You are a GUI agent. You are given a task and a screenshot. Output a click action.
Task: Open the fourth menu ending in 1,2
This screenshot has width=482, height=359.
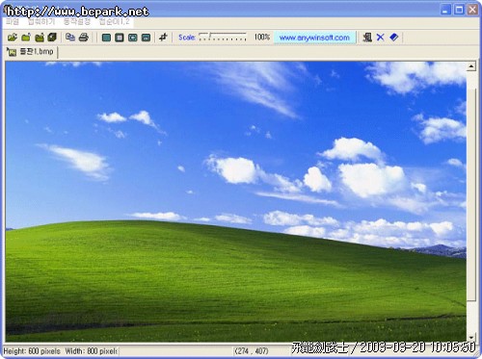click(115, 22)
